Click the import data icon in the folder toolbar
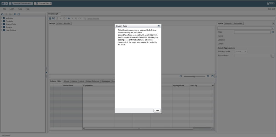Image resolution: width=276 pixels, height=137 pixels. (19, 14)
